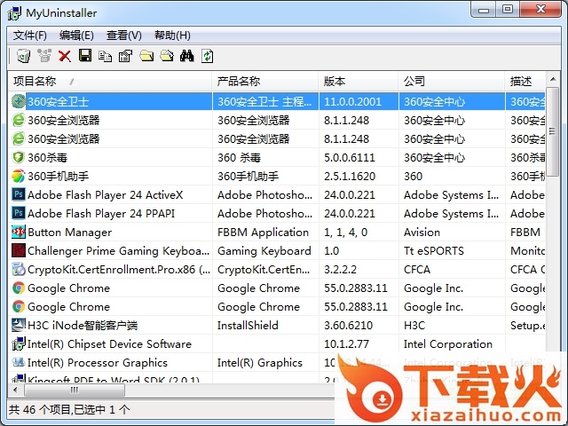Select the 360手机助手 entry
Image resolution: width=568 pixels, height=426 pixels.
58,177
